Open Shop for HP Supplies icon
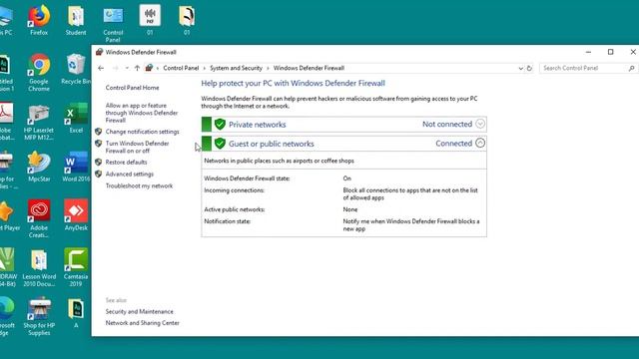The image size is (639, 359). tap(39, 317)
